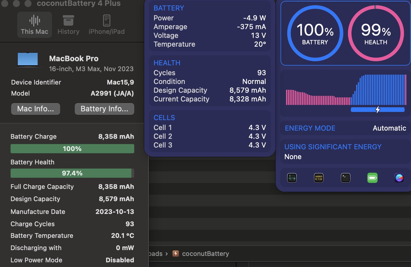The height and width of the screenshot is (267, 411).
Task: Click the Current Capacity 8,328 mAh value
Action: [x=248, y=99]
